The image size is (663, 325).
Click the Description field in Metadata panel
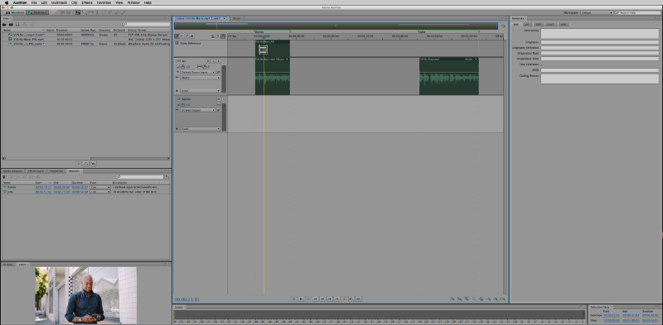tap(599, 33)
